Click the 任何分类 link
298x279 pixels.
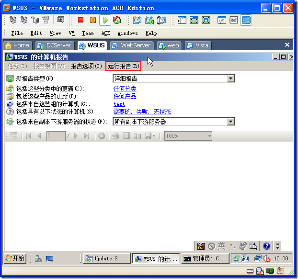click(x=125, y=89)
